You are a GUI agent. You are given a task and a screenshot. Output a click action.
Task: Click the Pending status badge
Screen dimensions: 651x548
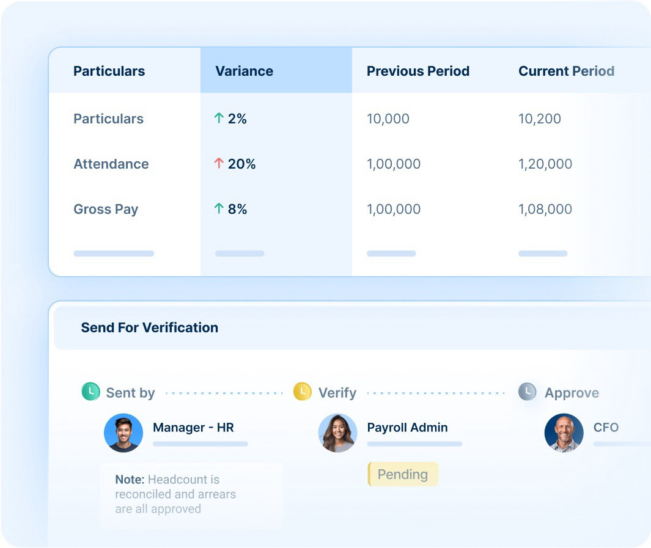[x=403, y=474]
